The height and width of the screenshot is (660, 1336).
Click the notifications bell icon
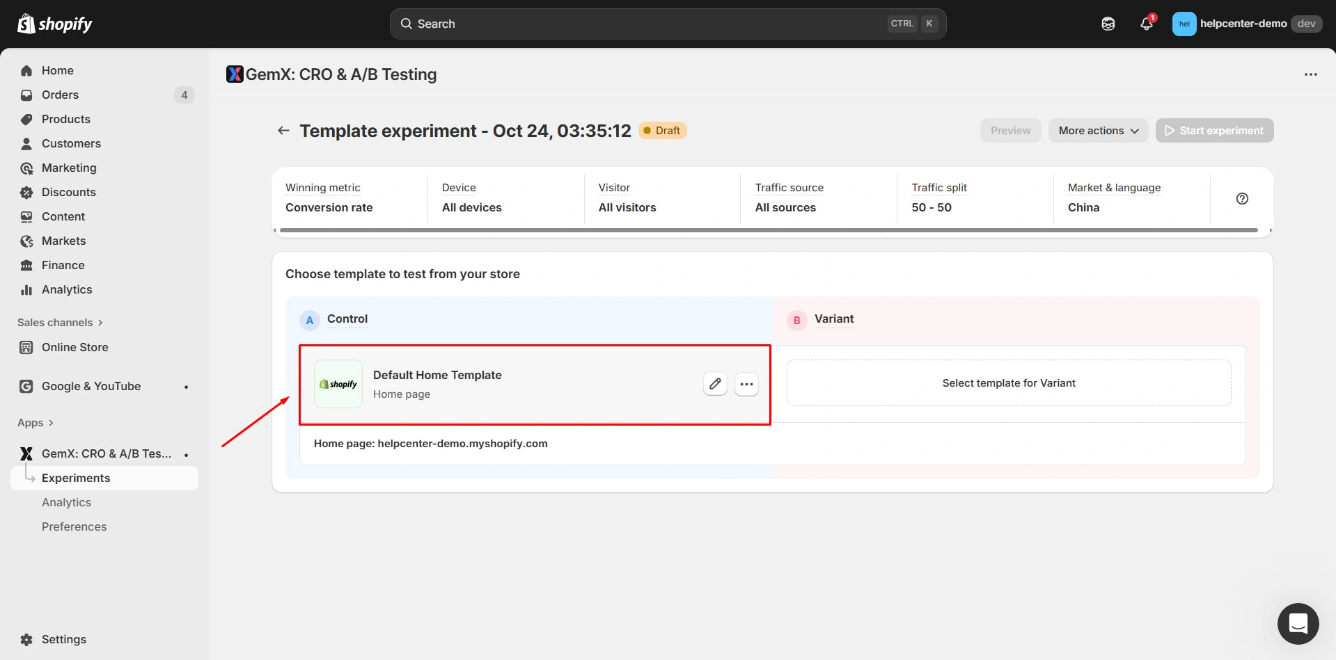(x=1146, y=24)
